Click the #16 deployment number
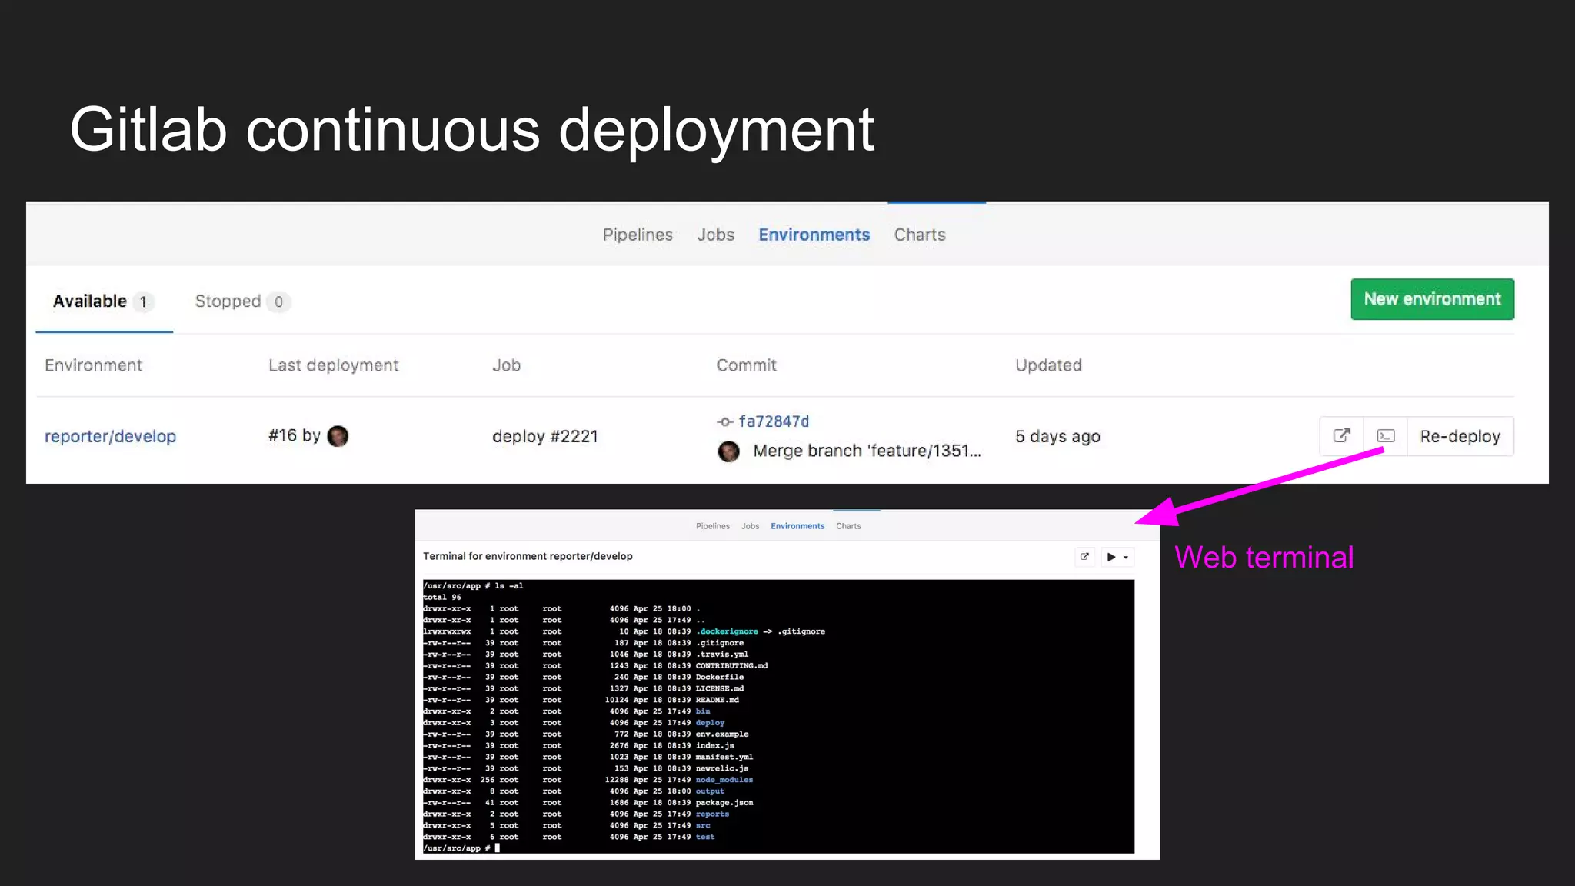 pos(282,436)
